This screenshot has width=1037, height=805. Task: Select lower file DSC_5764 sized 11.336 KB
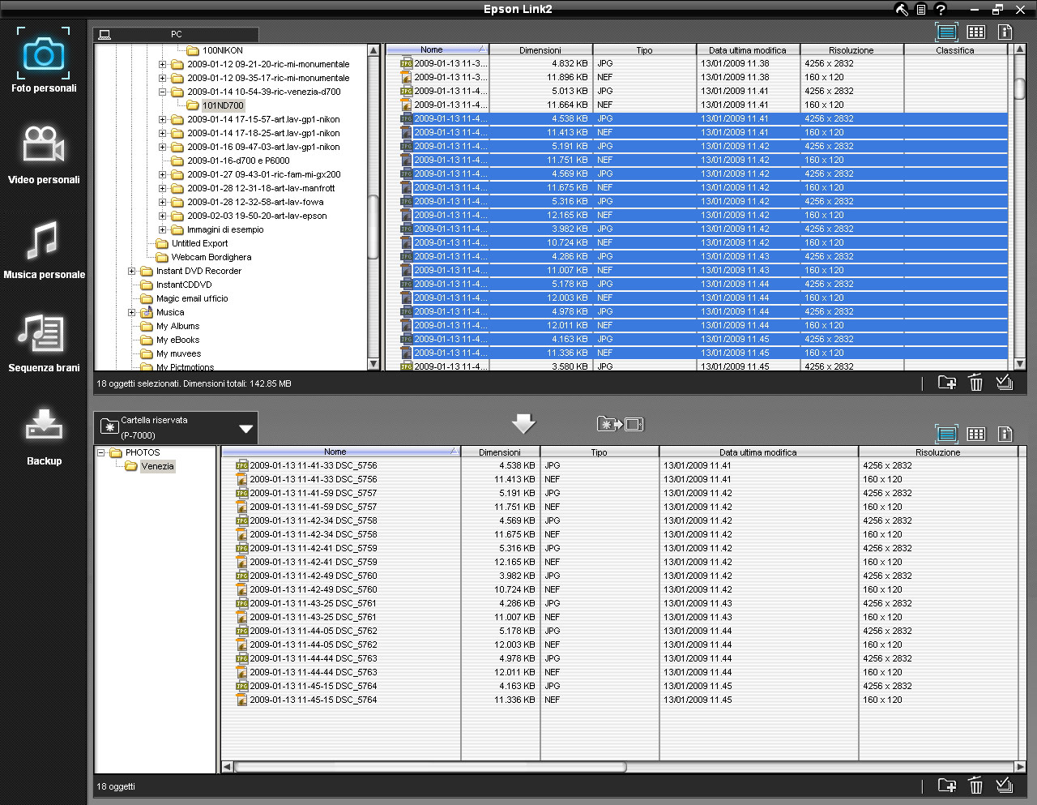click(620, 700)
